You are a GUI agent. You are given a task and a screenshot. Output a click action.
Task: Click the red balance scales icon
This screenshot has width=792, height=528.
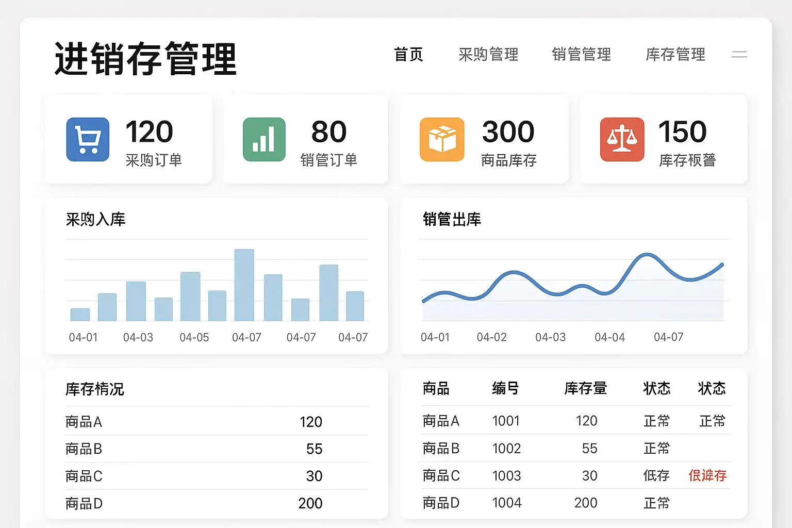[622, 139]
